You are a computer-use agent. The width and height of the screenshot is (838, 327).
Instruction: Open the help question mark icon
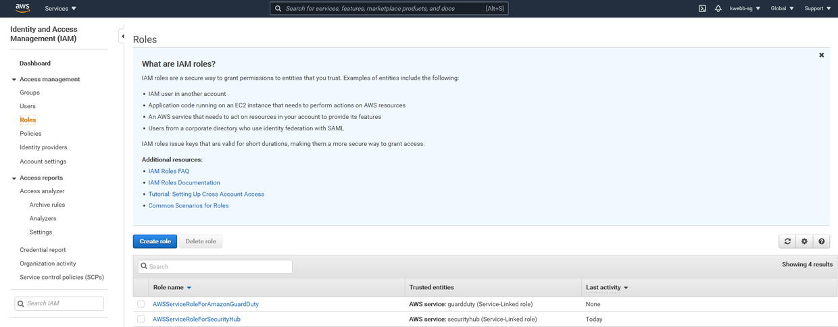821,241
